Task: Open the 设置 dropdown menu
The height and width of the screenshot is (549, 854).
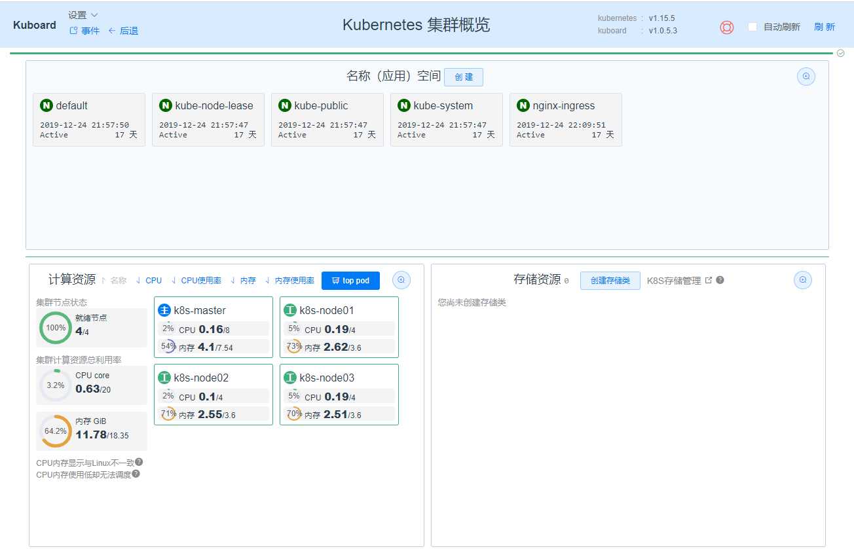Action: coord(83,15)
